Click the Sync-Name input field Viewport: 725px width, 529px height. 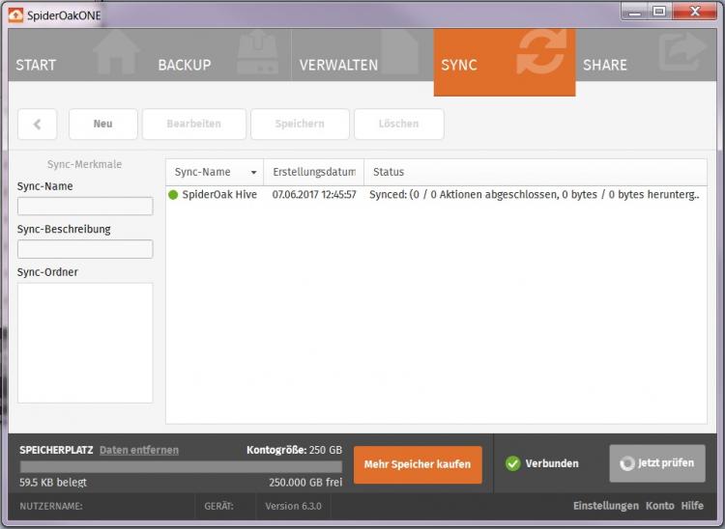pos(85,206)
